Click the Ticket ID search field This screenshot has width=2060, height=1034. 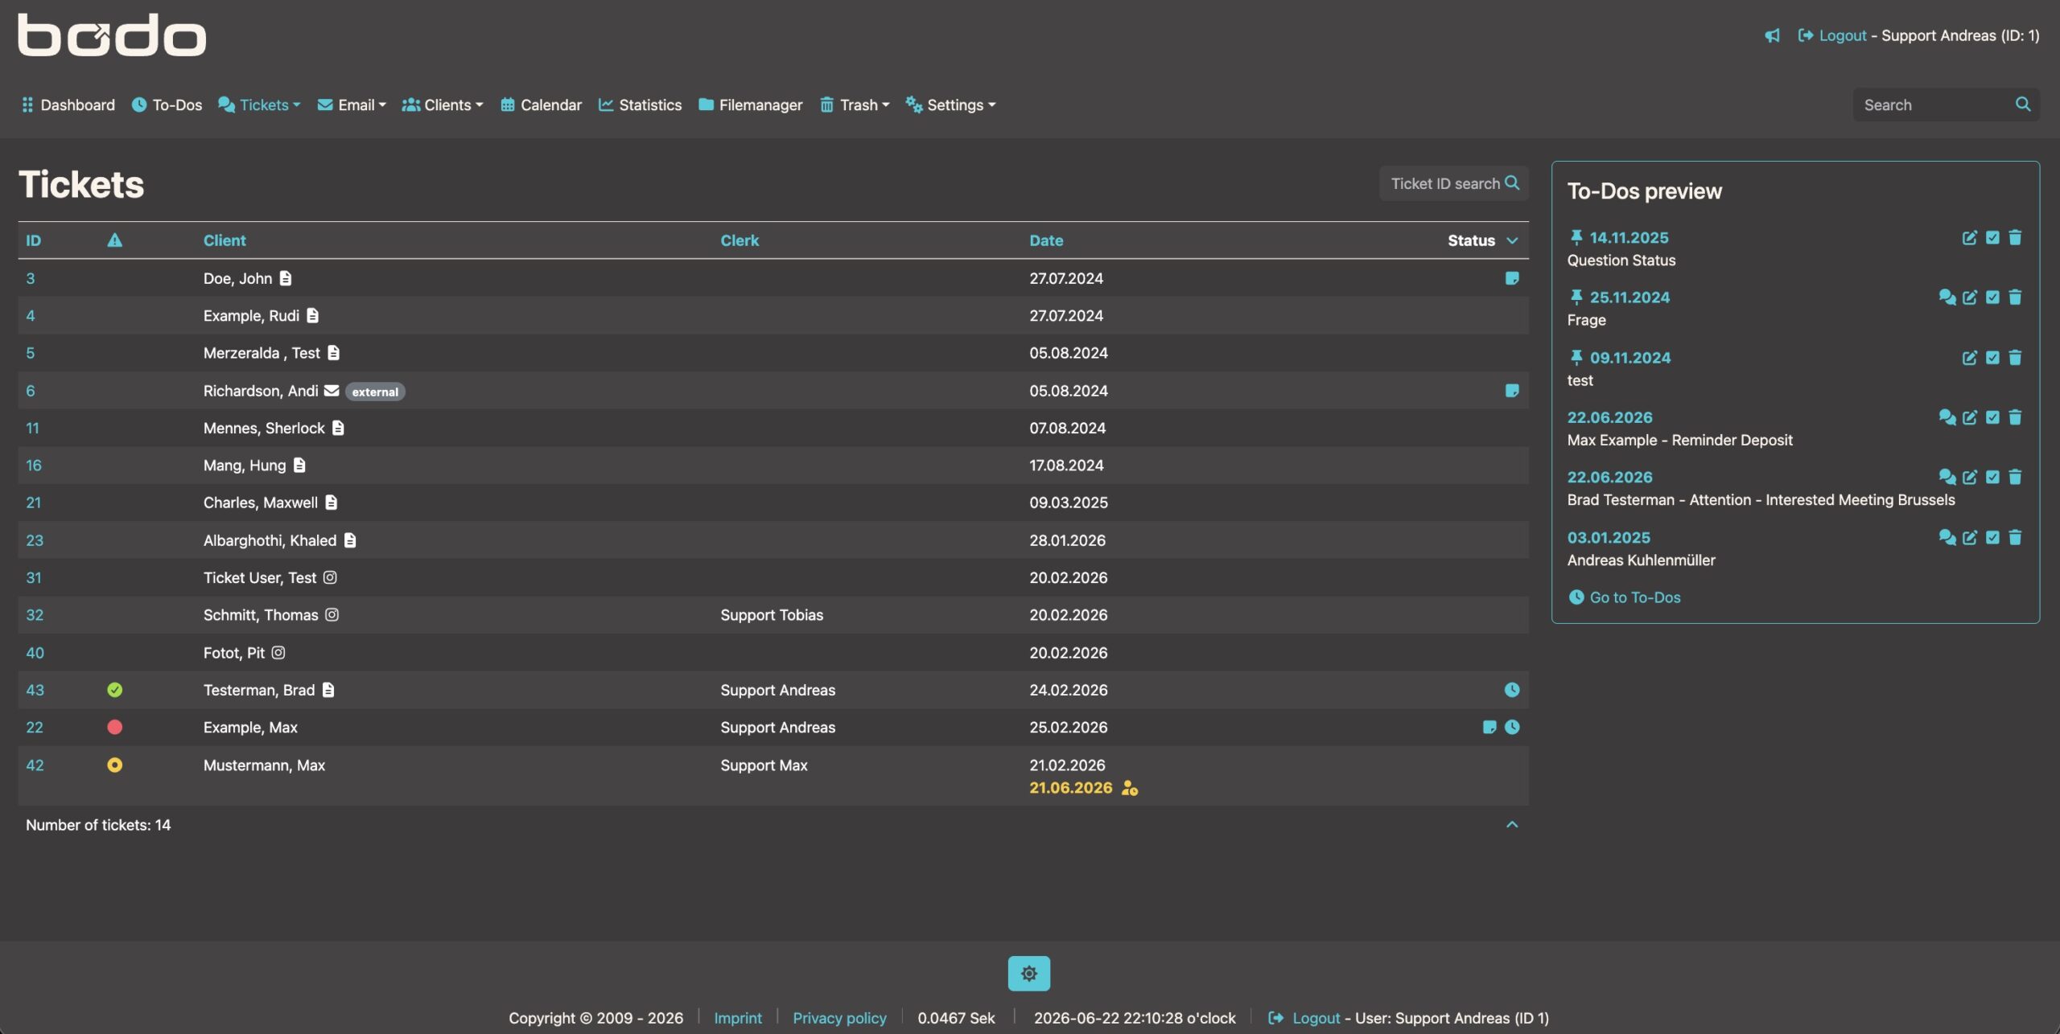pyautogui.click(x=1453, y=183)
